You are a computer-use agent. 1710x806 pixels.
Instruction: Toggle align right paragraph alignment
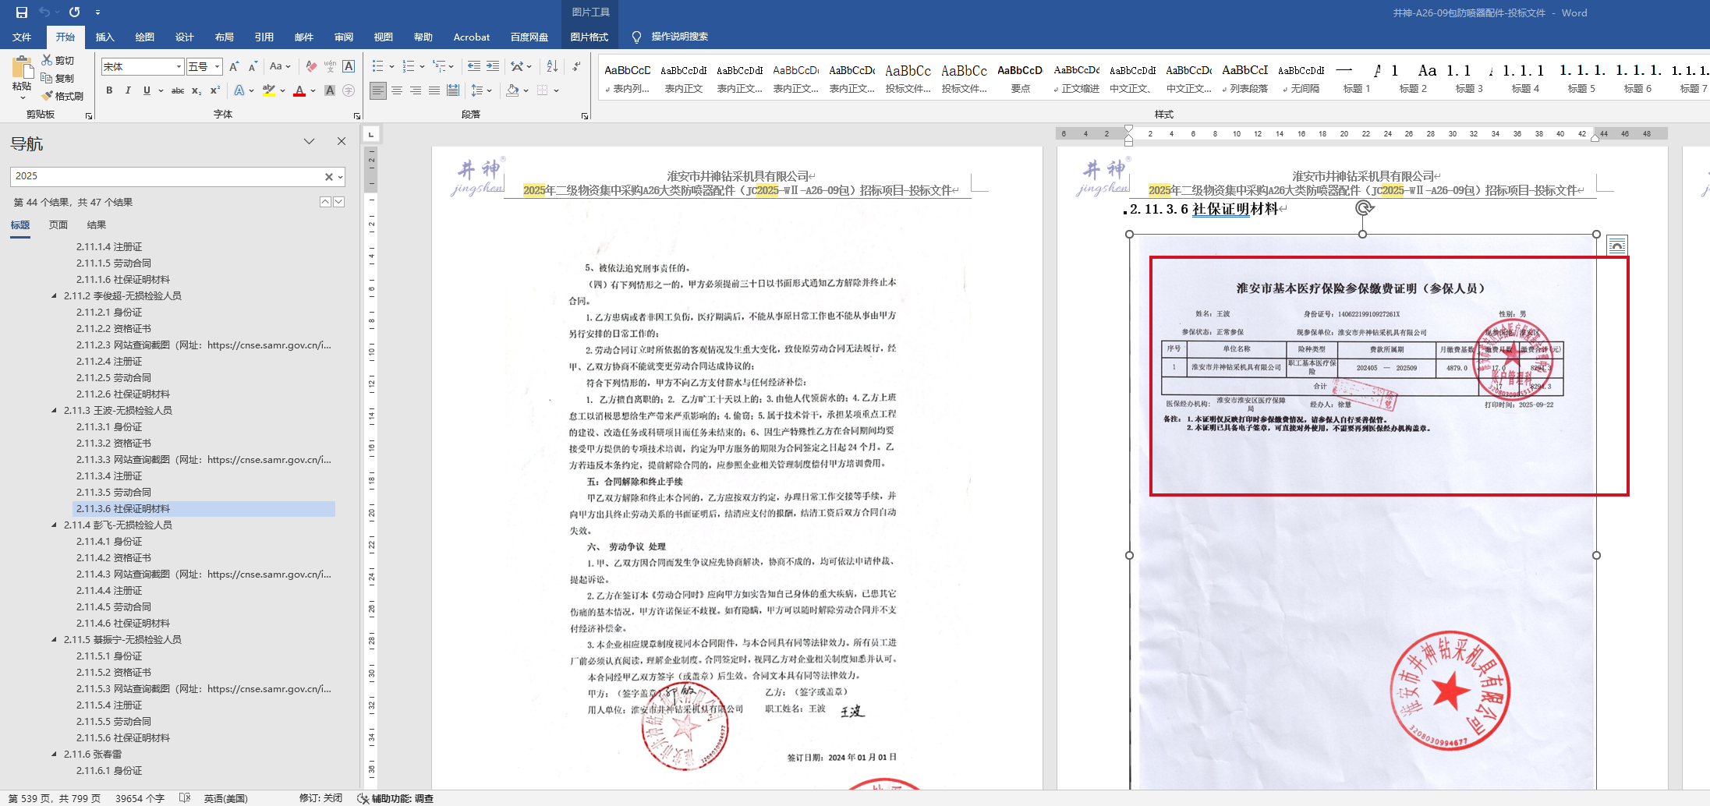point(416,90)
